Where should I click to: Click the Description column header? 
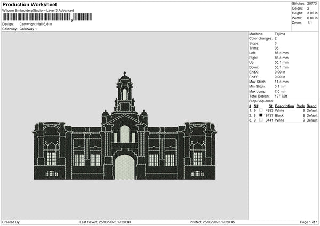click(284, 106)
